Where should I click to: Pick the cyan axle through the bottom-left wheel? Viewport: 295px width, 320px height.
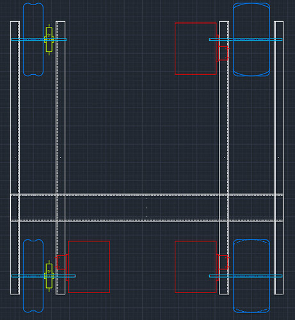coord(44,276)
